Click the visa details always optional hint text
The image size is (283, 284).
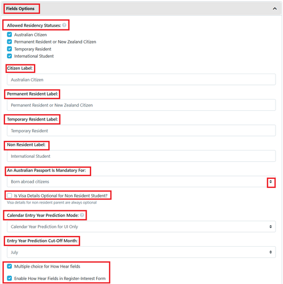point(52,203)
